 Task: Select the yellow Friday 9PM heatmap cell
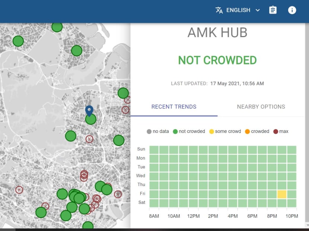282,194
